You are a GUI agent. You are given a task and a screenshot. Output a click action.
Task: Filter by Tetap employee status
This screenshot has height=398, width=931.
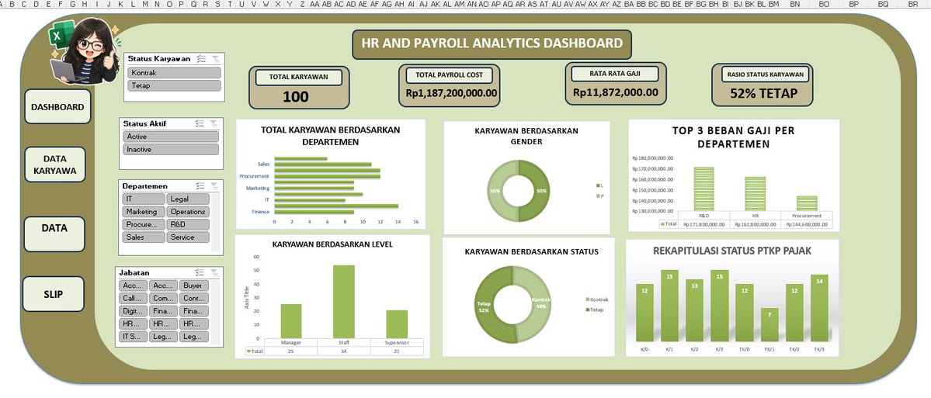tap(174, 85)
